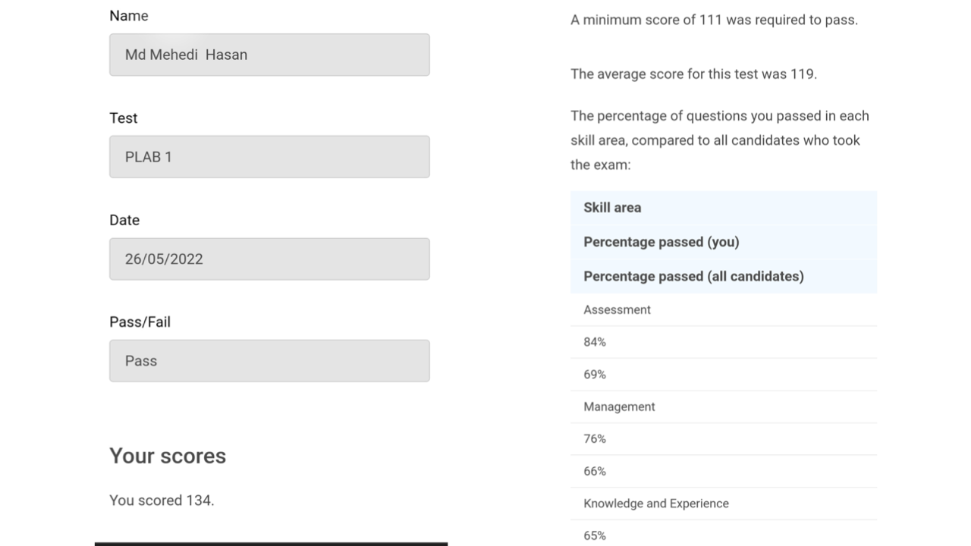Click the Date field showing 26/05/2022
The width and height of the screenshot is (971, 546).
269,259
